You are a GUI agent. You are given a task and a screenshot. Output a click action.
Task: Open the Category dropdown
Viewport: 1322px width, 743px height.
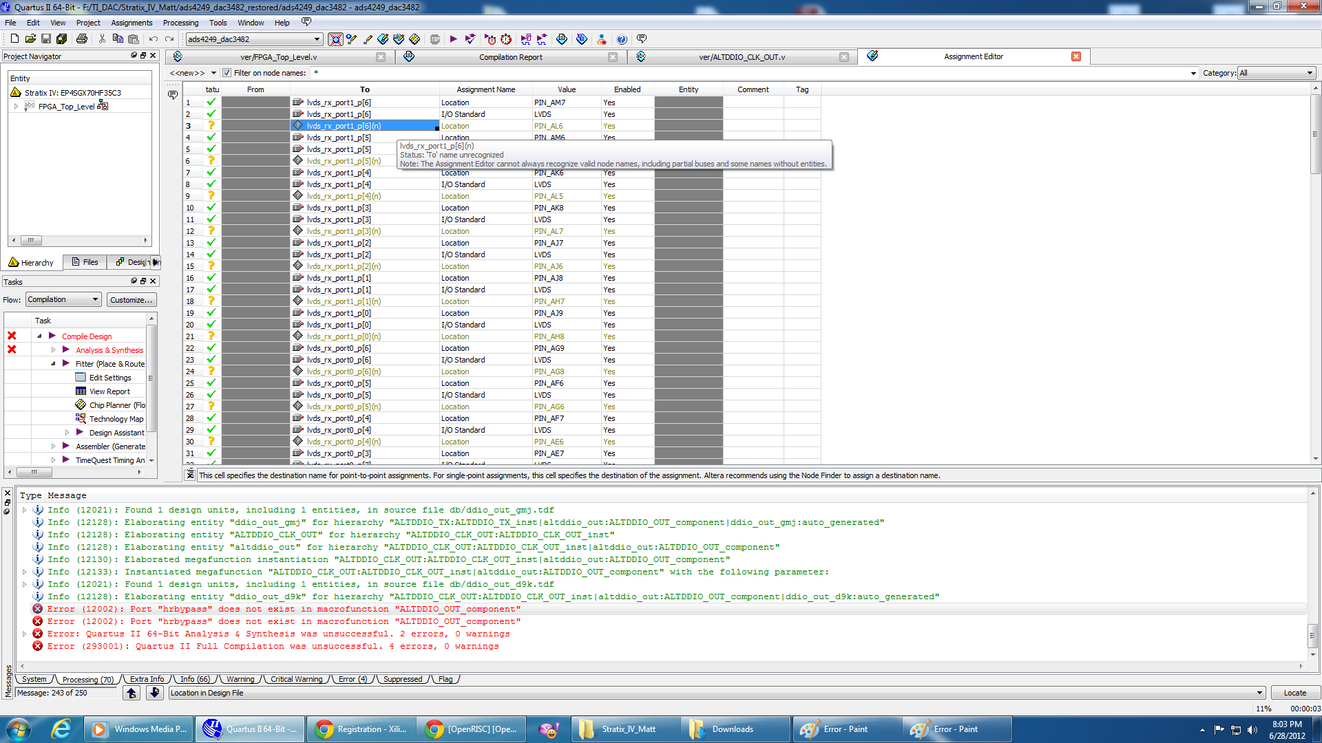click(1277, 73)
